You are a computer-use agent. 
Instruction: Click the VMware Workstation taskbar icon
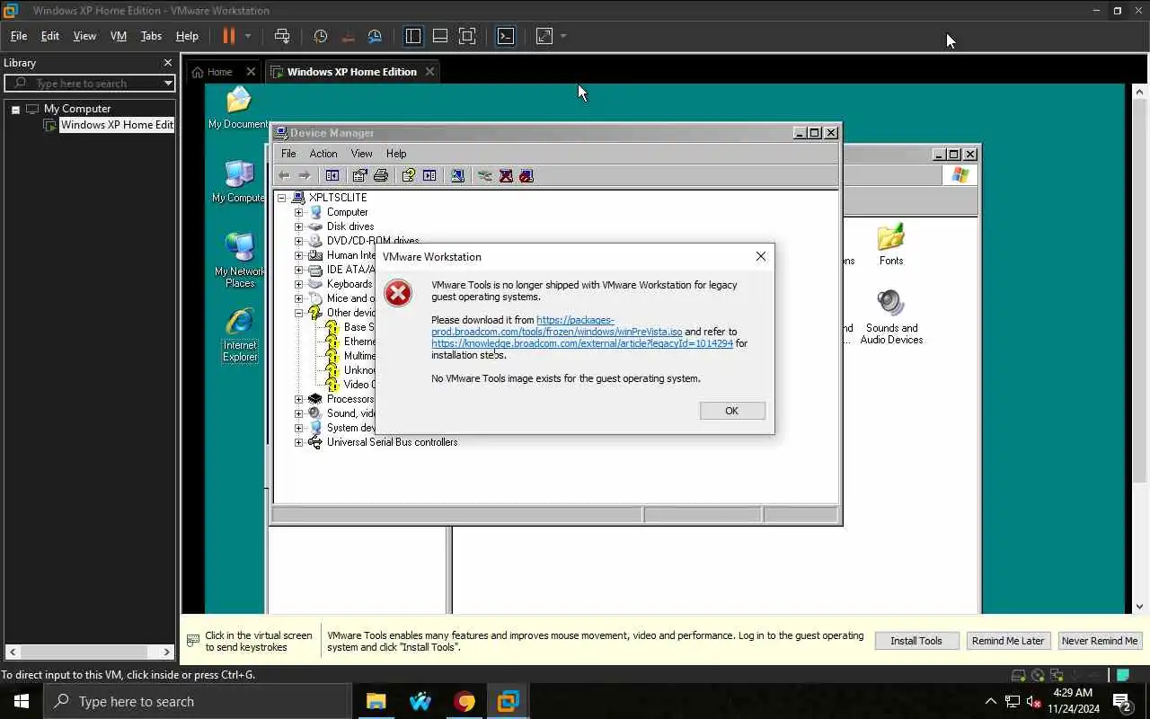[508, 701]
